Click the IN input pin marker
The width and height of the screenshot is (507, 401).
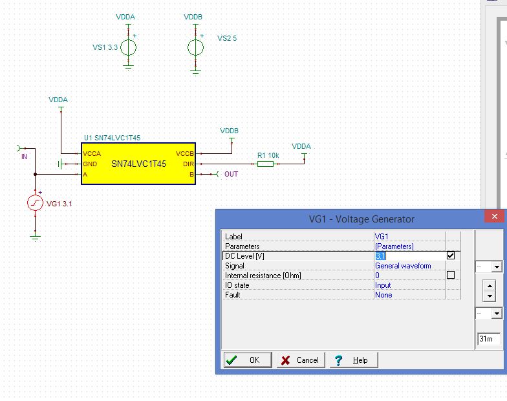coord(19,149)
